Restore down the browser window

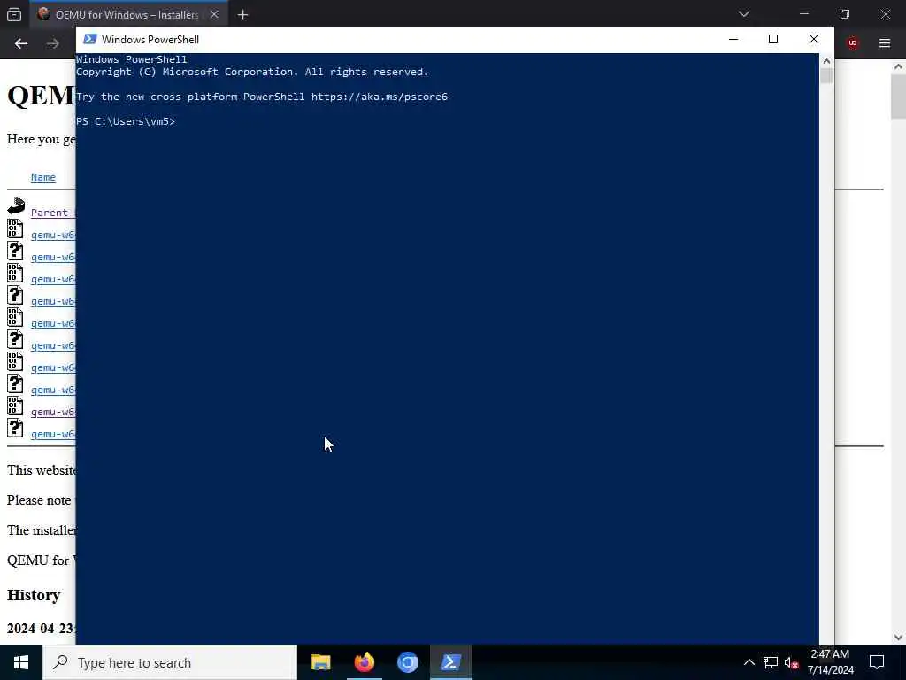(x=844, y=14)
